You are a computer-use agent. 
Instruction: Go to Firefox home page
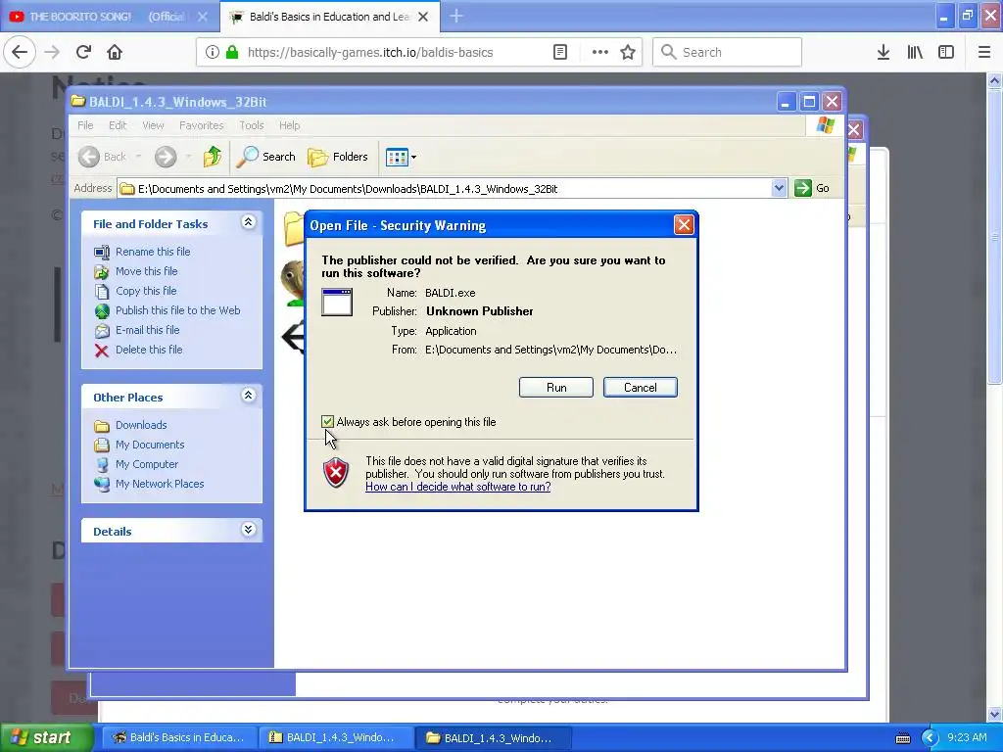(x=115, y=52)
